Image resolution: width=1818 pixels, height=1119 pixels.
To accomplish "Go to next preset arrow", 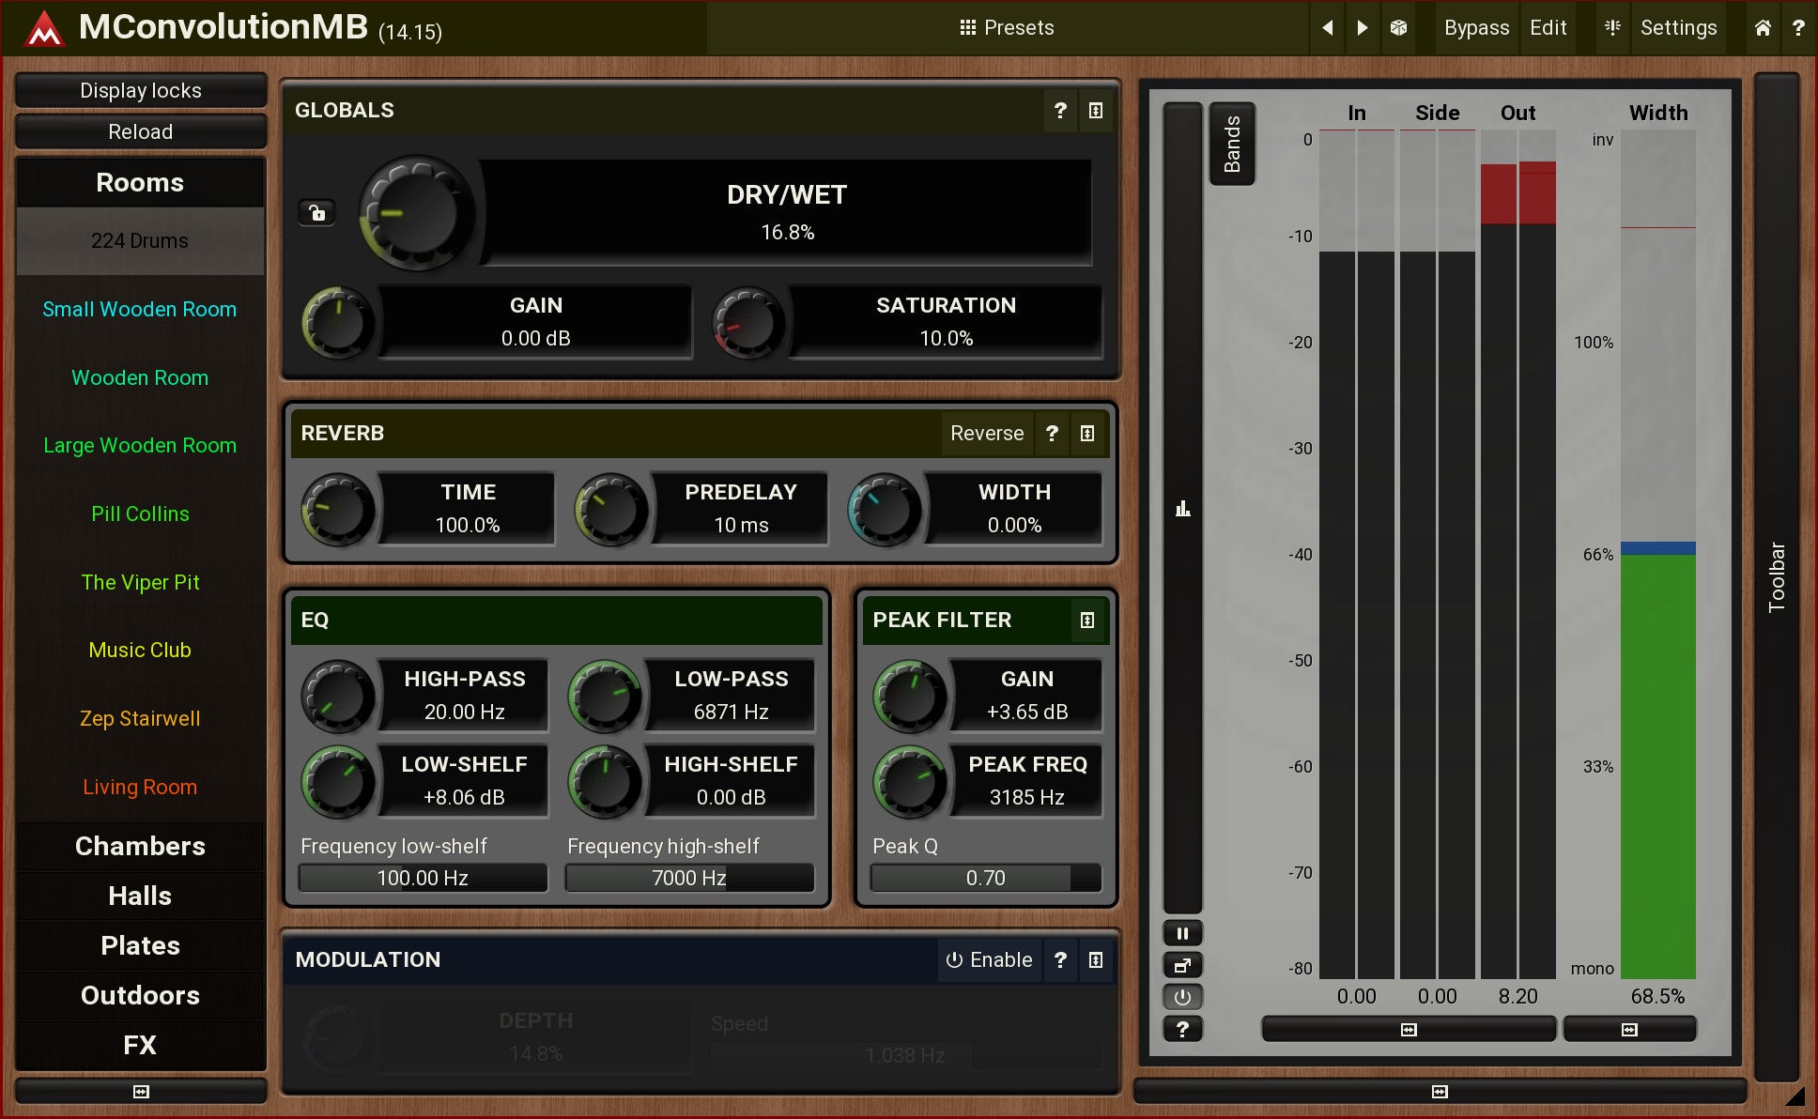I will click(1363, 27).
